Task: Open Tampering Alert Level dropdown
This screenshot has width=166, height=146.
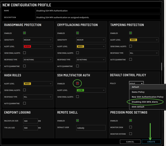Action: coord(144,40)
